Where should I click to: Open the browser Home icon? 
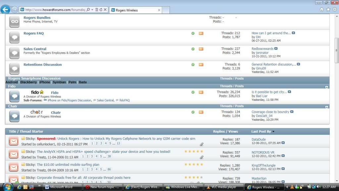tap(322, 10)
